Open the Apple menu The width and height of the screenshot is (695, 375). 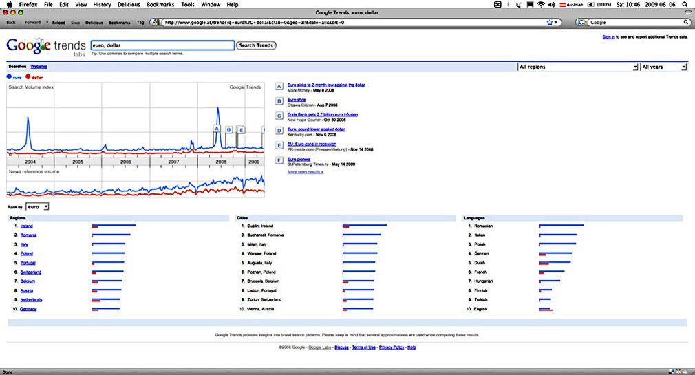pos(10,4)
